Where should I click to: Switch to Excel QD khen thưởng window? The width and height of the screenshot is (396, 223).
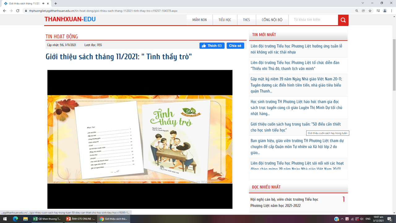[47, 219]
